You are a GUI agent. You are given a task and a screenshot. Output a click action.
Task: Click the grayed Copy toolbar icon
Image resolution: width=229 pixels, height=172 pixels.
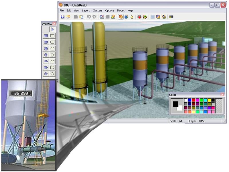coord(76,17)
